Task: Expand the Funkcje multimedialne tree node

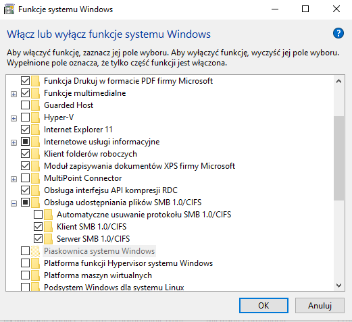Action: [14, 94]
